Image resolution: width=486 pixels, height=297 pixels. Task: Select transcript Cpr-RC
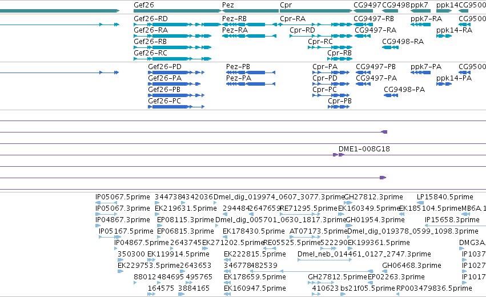click(x=330, y=47)
